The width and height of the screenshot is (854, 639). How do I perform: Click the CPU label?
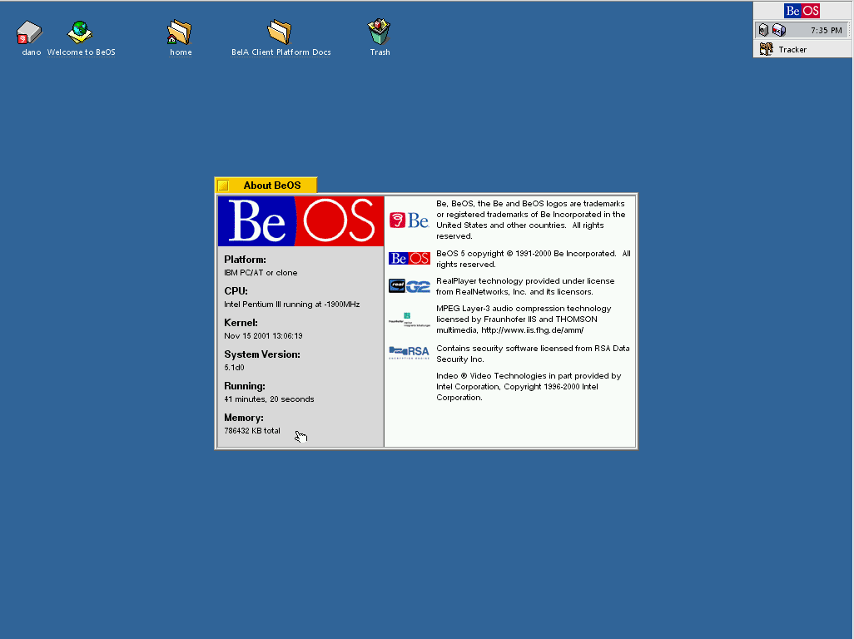(x=236, y=291)
